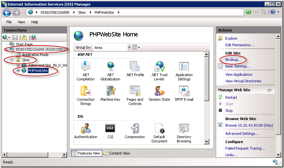Click the Explore action link
Image resolution: width=284 pixels, height=168 pixels.
pos(231,38)
